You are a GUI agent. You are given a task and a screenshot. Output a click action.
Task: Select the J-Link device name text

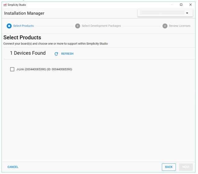click(x=44, y=69)
